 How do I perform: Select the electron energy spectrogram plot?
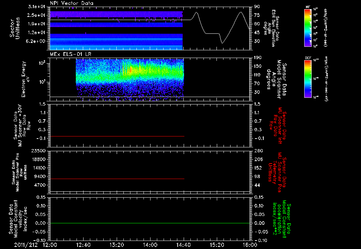130,80
